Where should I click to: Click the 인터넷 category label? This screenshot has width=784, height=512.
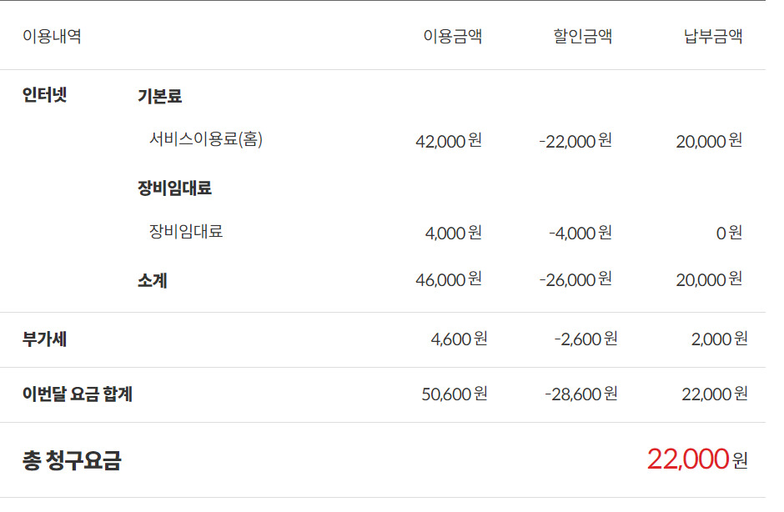coord(44,95)
